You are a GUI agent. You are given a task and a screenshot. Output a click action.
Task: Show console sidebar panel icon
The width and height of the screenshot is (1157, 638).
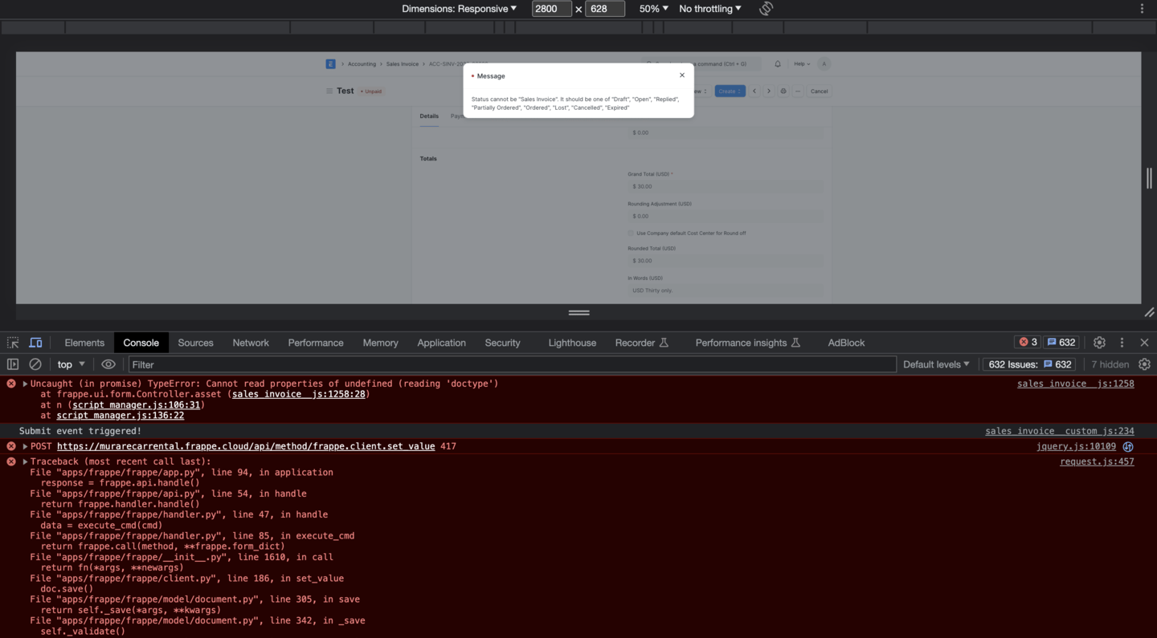(13, 364)
